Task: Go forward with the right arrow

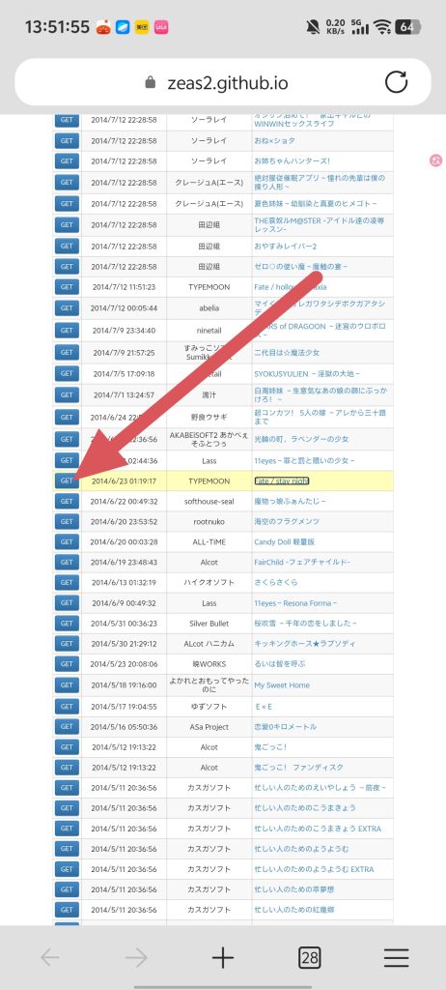Action: [x=135, y=958]
